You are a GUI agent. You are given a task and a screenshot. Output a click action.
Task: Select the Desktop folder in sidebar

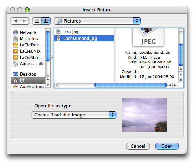[x=28, y=74]
